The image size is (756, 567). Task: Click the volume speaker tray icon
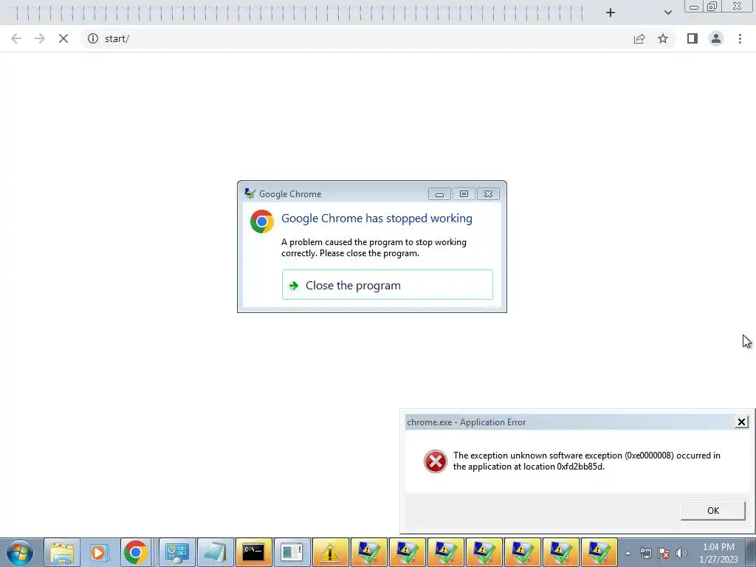681,553
